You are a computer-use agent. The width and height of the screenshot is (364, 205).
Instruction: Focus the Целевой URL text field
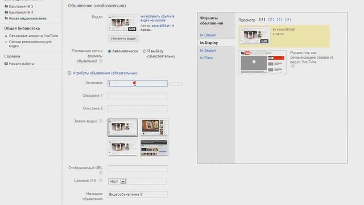pyautogui.click(x=147, y=181)
